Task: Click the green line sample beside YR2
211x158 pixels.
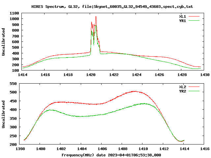Action: [x=194, y=91]
